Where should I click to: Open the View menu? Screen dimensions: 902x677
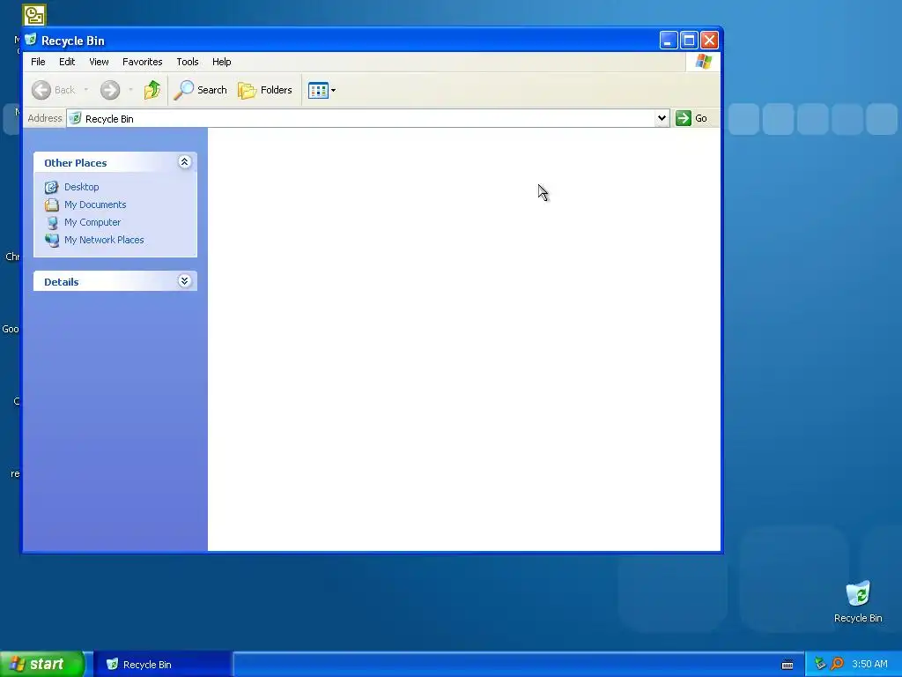[x=99, y=62]
